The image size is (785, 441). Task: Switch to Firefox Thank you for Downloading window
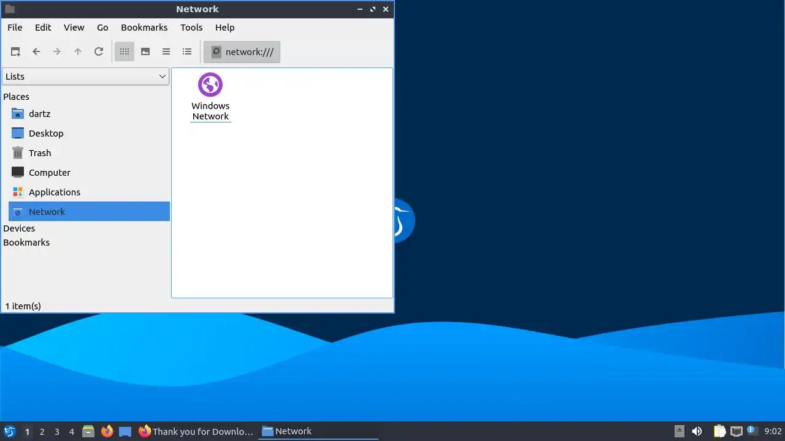tap(196, 431)
